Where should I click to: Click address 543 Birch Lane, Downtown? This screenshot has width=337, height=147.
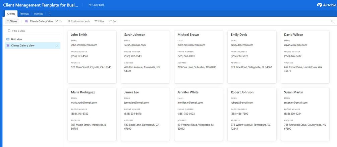(x=142, y=127)
